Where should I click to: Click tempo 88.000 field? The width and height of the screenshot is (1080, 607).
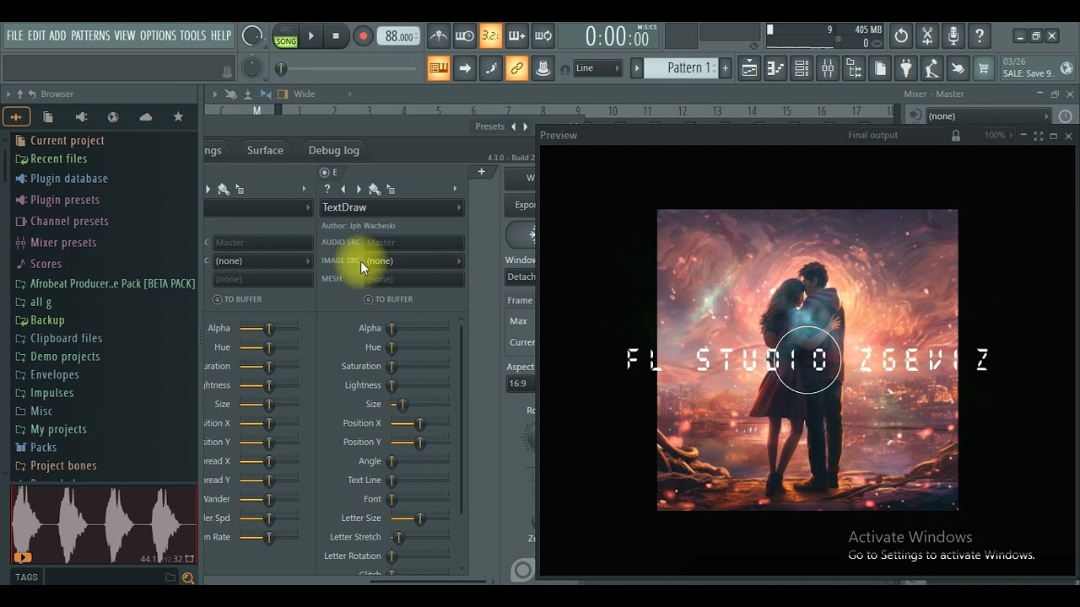pos(398,36)
